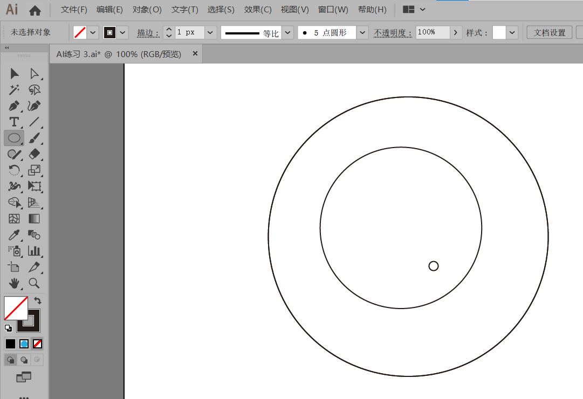Viewport: 583px width, 399px height.
Task: Select the Column Graph tool
Action: coord(34,251)
